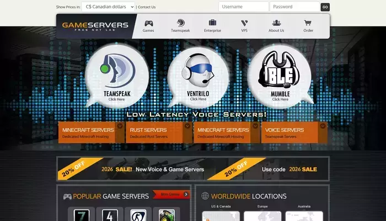Focus the Username input field
The image size is (386, 221).
[244, 7]
